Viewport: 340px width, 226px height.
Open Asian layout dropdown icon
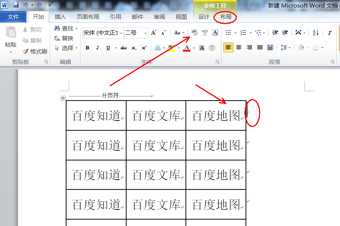pyautogui.click(x=300, y=33)
